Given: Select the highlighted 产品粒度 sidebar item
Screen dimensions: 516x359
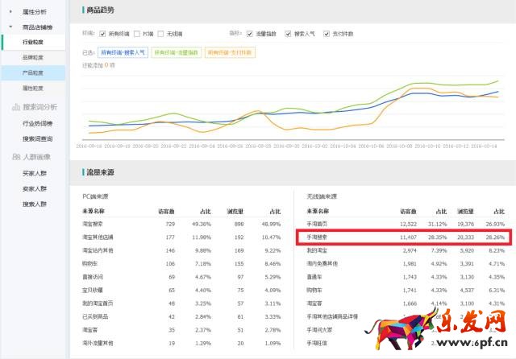Looking at the screenshot, I should click(x=34, y=72).
